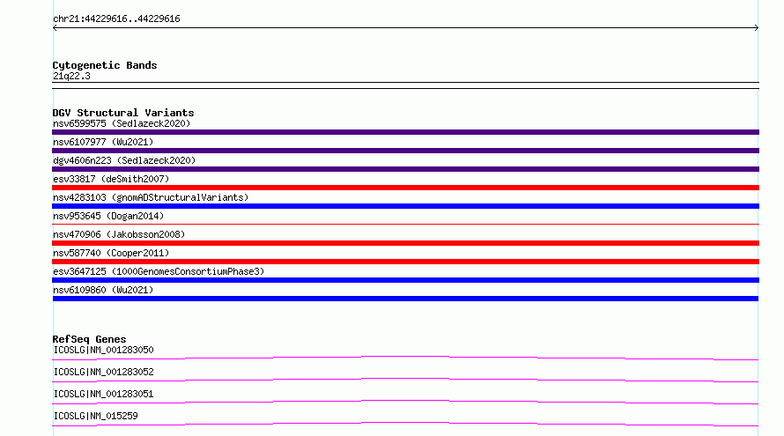Click the magenta line under ICOSLG|NM_001283052
This screenshot has width=784, height=436.
tap(405, 380)
